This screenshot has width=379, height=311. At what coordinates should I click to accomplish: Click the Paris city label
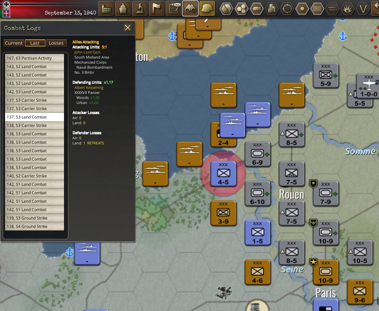[325, 293]
